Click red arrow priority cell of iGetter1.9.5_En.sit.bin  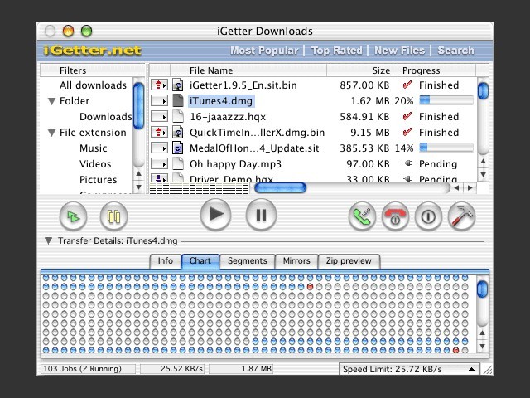[159, 85]
